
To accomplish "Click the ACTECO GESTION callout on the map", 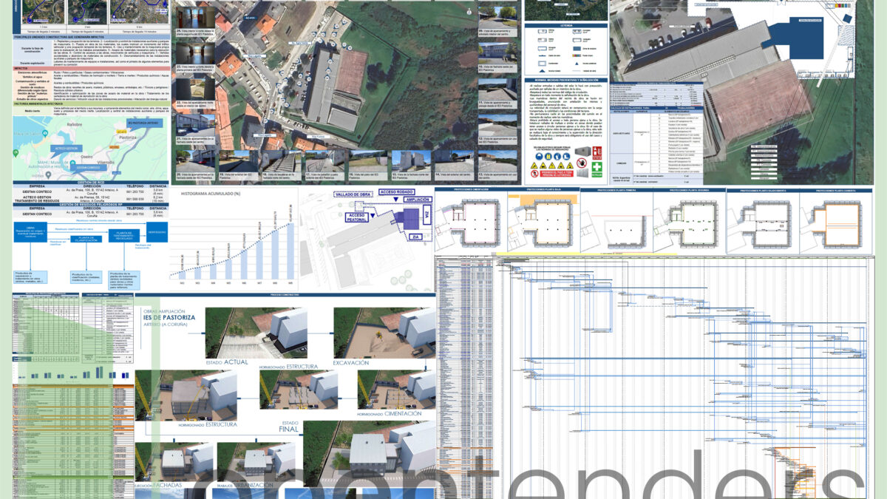I will (x=66, y=149).
